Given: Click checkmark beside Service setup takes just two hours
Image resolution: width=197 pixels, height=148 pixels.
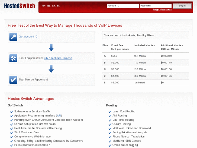Looking at the screenshot, I should point(12,124).
